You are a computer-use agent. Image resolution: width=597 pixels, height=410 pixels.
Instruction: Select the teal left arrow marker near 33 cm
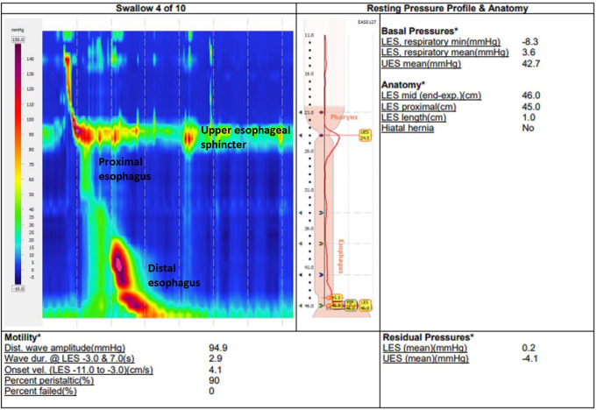click(301, 213)
